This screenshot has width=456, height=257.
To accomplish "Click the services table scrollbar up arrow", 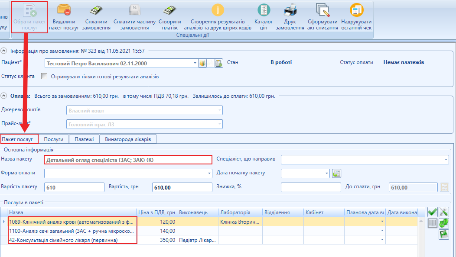I will coord(421,221).
